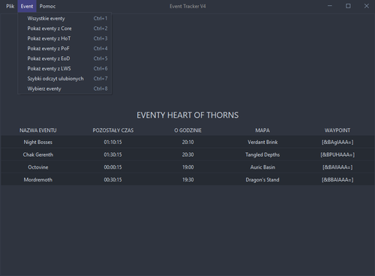This screenshot has height=276, width=375.
Task: Click the O GODZINIE column header
Action: pos(187,130)
